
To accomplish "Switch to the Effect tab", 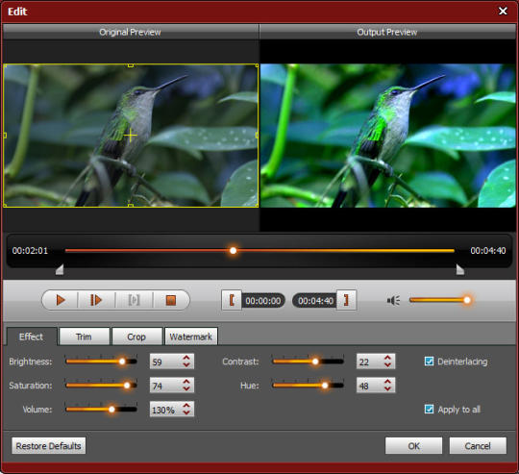I will coord(32,337).
